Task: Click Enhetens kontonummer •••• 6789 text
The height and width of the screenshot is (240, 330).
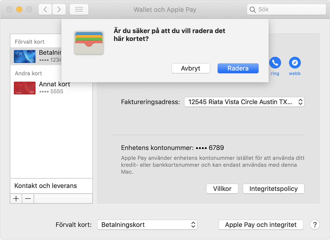Action: point(172,148)
